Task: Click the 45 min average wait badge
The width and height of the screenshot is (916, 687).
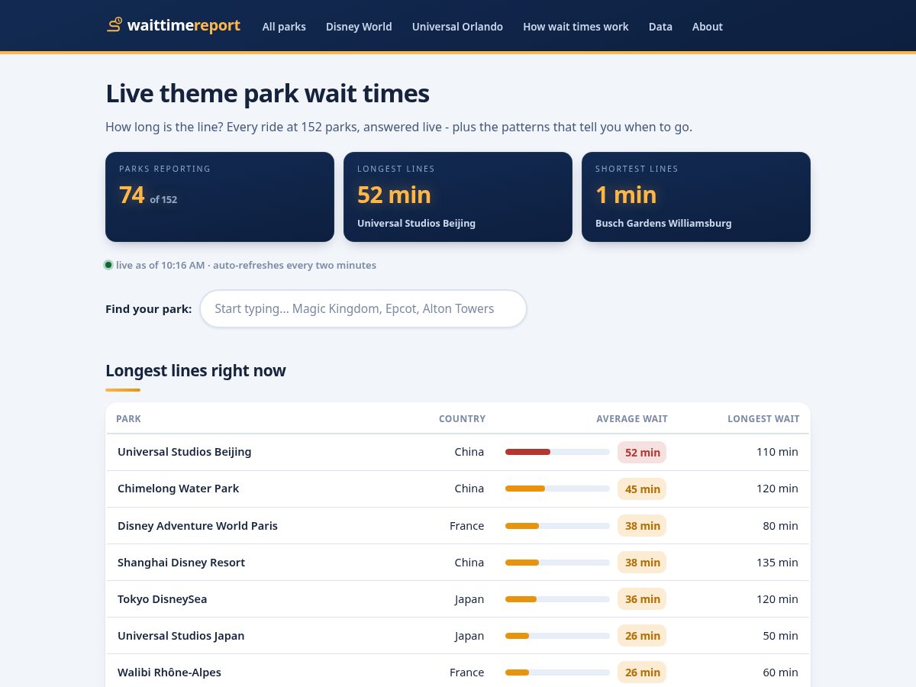Action: [642, 489]
